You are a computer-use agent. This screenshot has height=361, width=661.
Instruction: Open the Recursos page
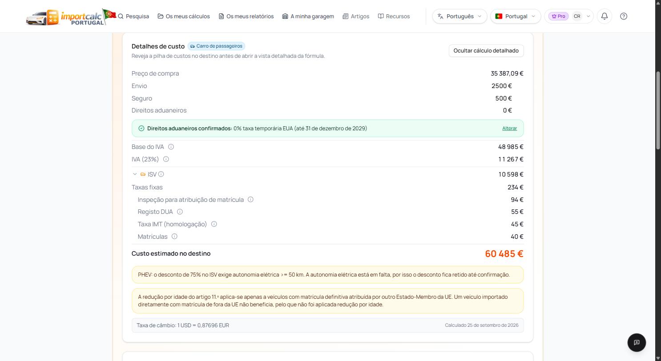pyautogui.click(x=394, y=16)
